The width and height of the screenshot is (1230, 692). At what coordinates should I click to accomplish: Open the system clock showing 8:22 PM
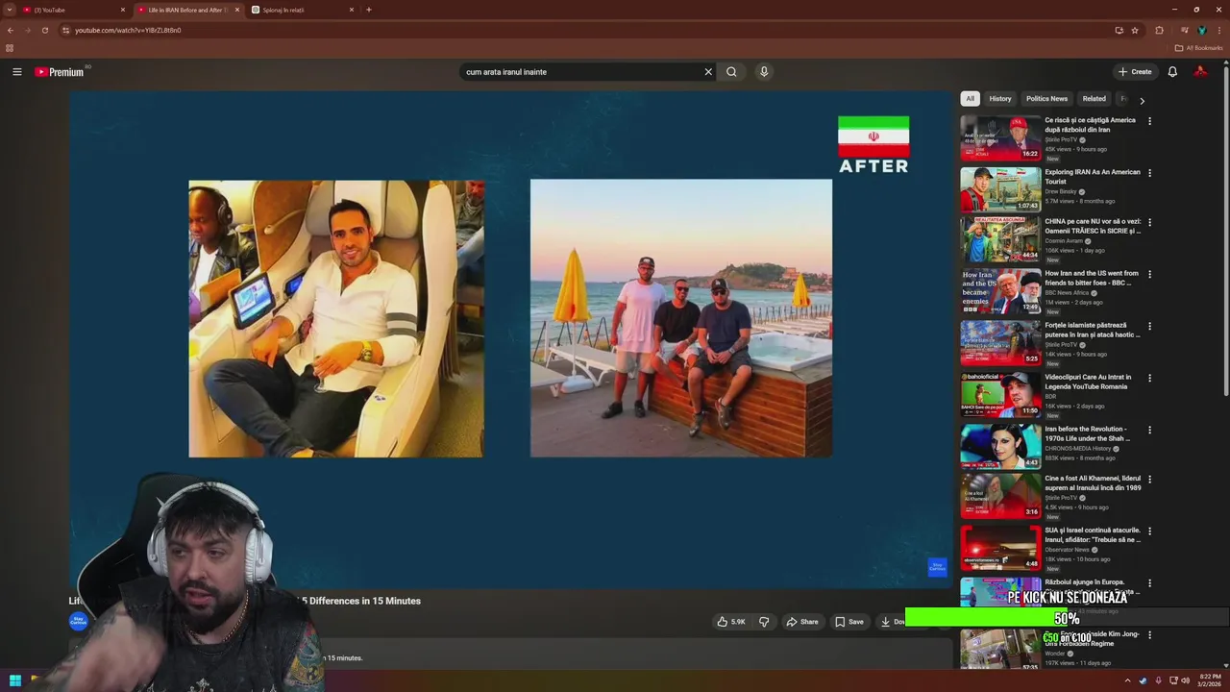(x=1210, y=680)
